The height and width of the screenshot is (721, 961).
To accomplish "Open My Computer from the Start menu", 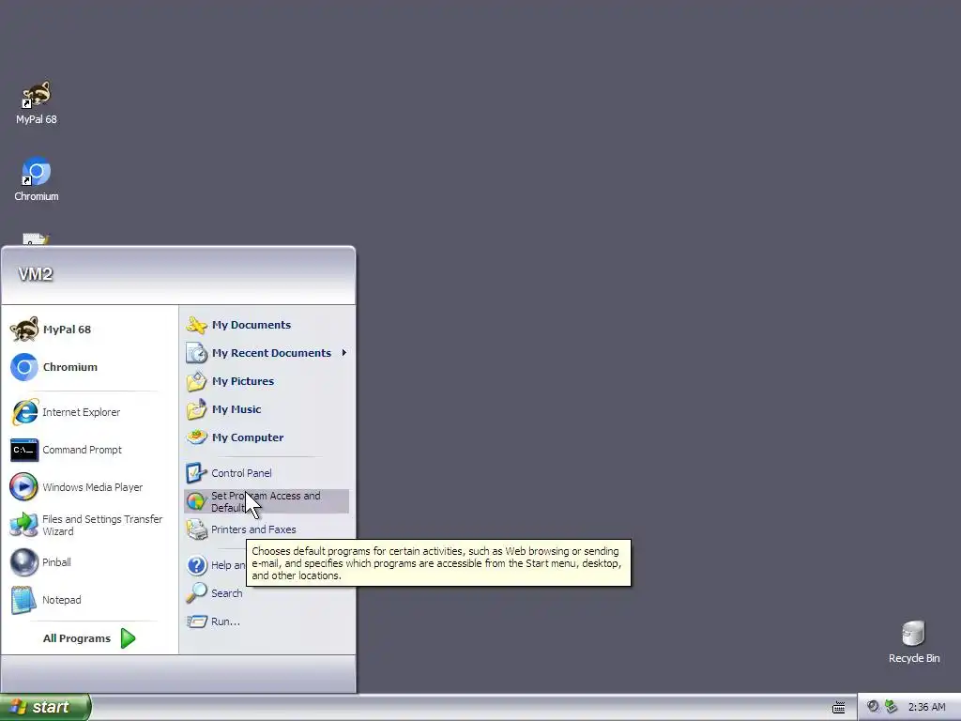I will (x=248, y=437).
